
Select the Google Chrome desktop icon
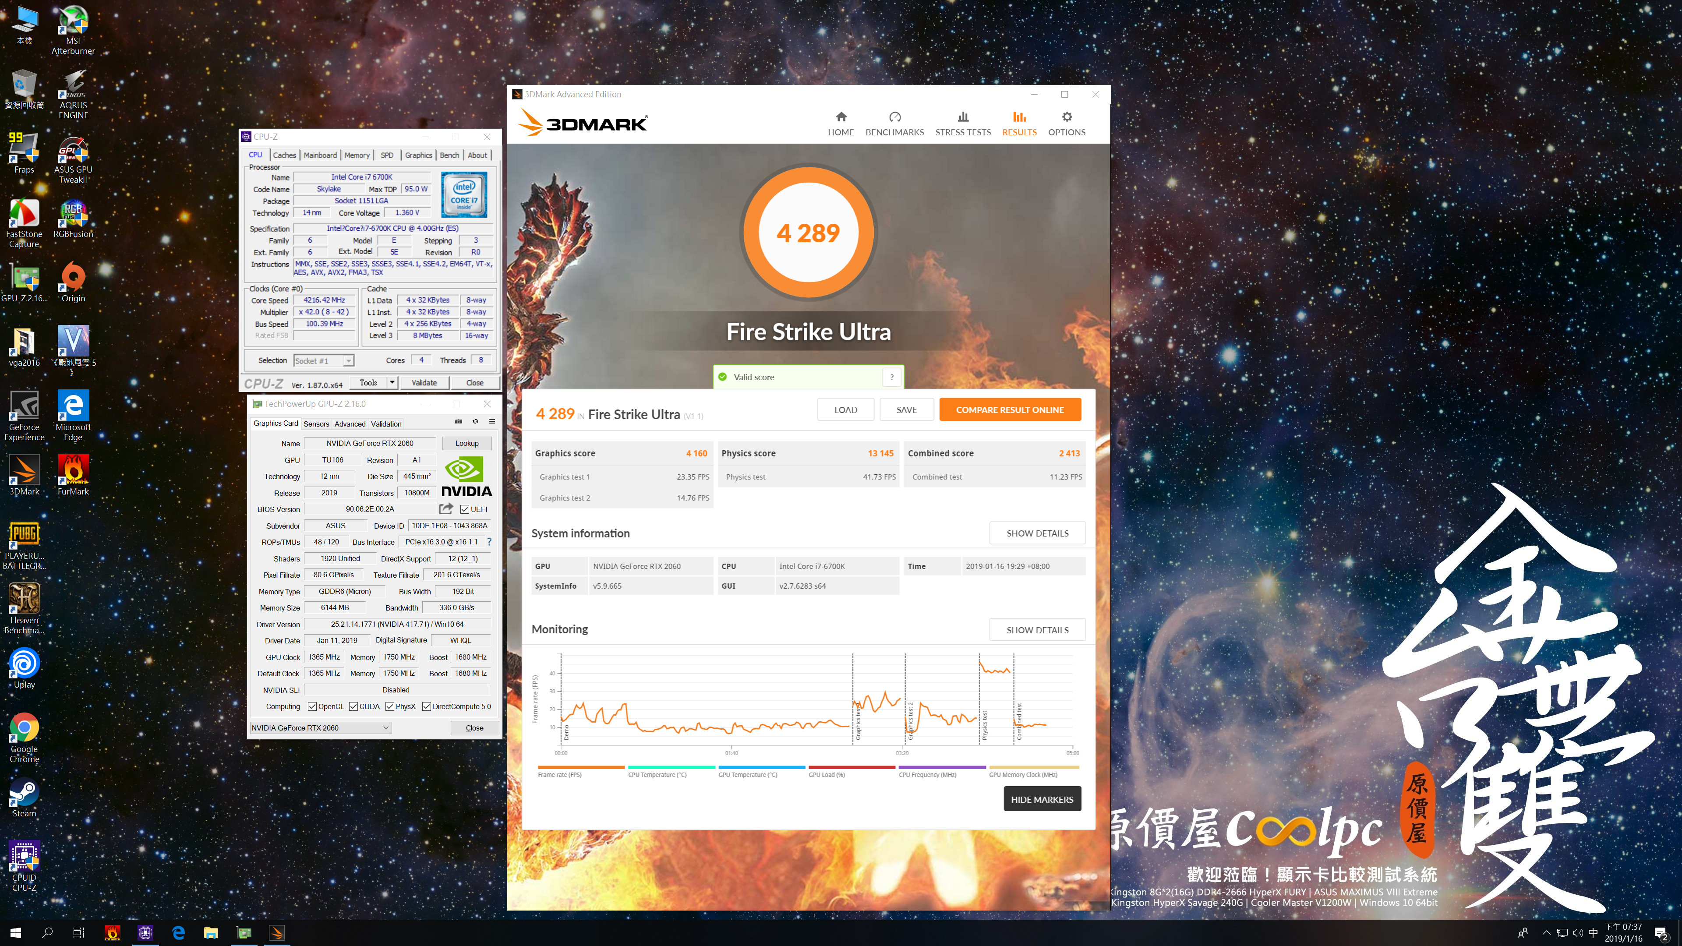[24, 738]
